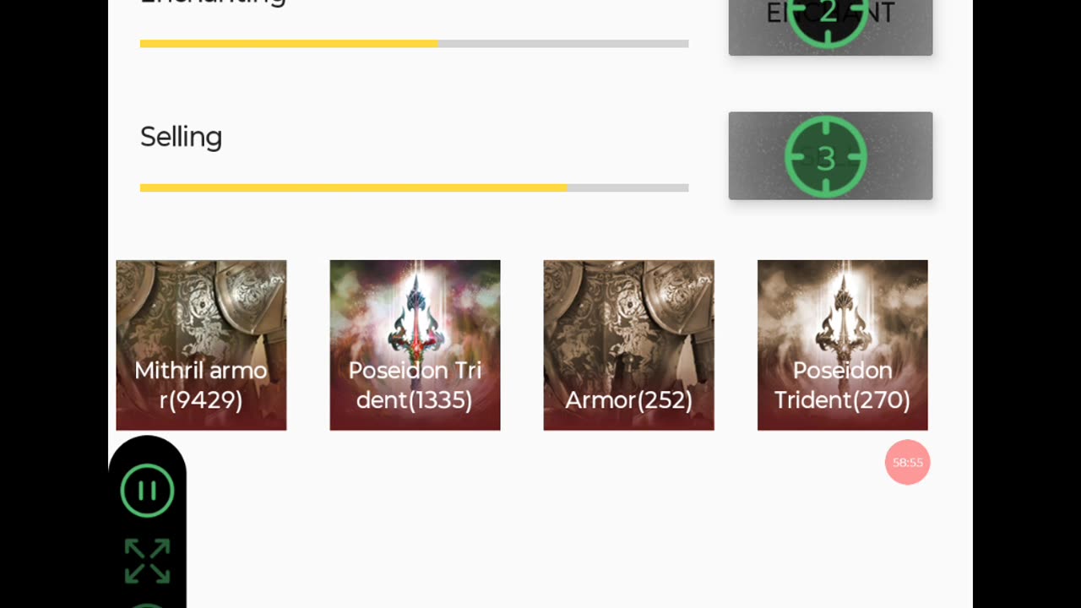This screenshot has height=608, width=1081.
Task: Click the Poseidon Trident(1335) caption text
Action: pos(415,385)
